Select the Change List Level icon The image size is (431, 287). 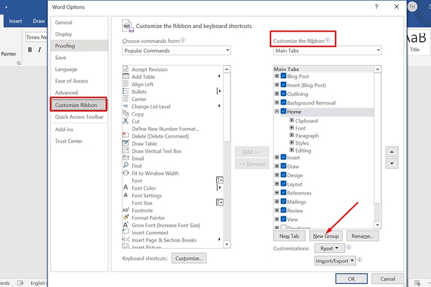coord(126,106)
